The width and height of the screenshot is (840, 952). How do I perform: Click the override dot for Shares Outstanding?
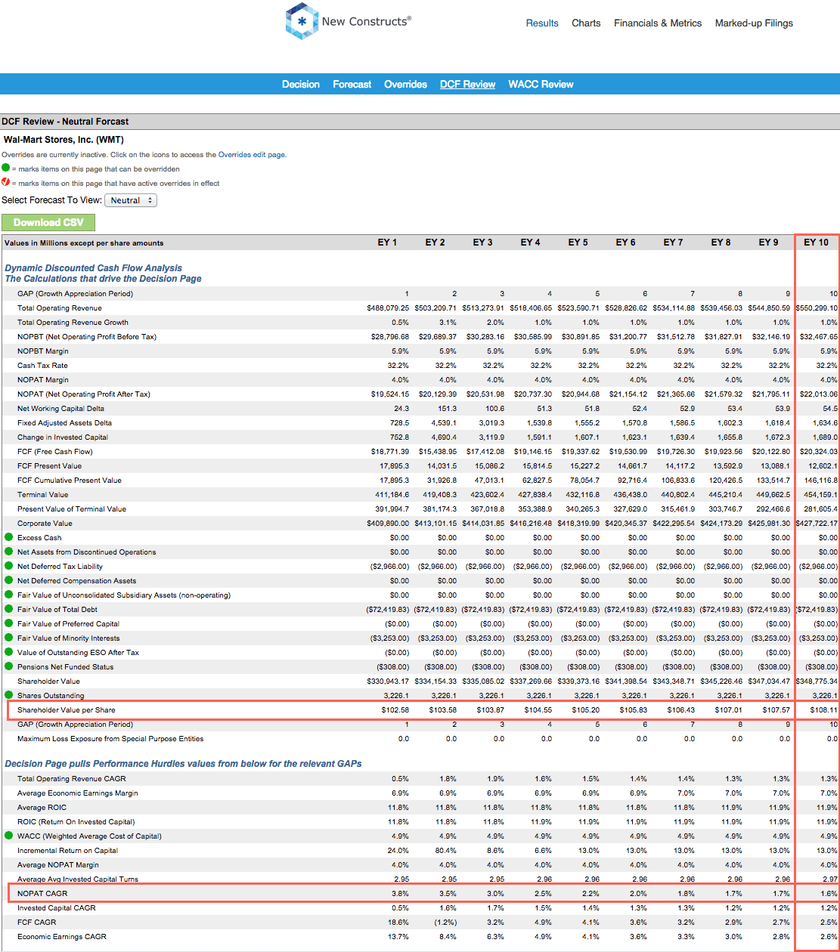tap(9, 695)
